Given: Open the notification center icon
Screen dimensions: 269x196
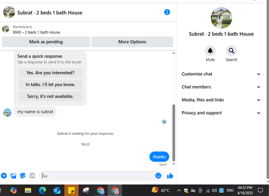Looking at the screenshot, I should tap(260, 190).
